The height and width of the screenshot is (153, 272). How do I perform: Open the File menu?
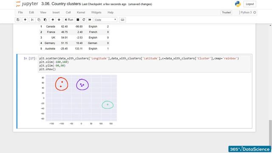click(x=20, y=12)
